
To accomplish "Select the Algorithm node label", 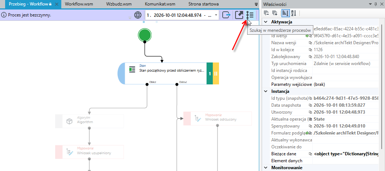I will [x=85, y=122].
